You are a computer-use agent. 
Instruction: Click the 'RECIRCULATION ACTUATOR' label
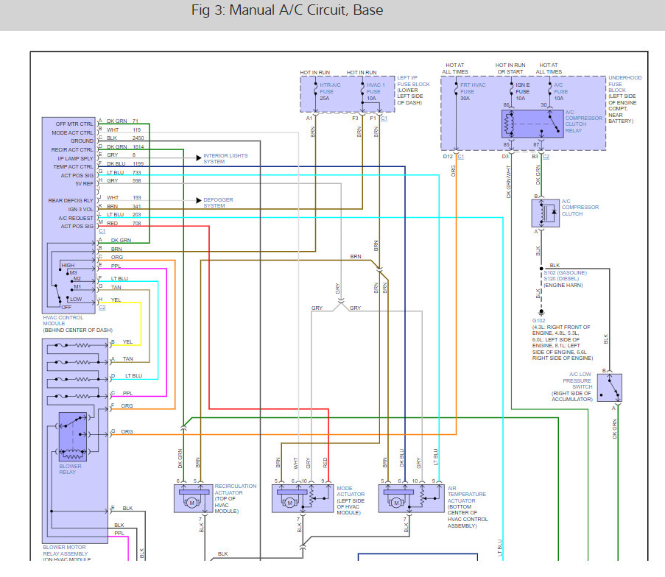(x=236, y=489)
